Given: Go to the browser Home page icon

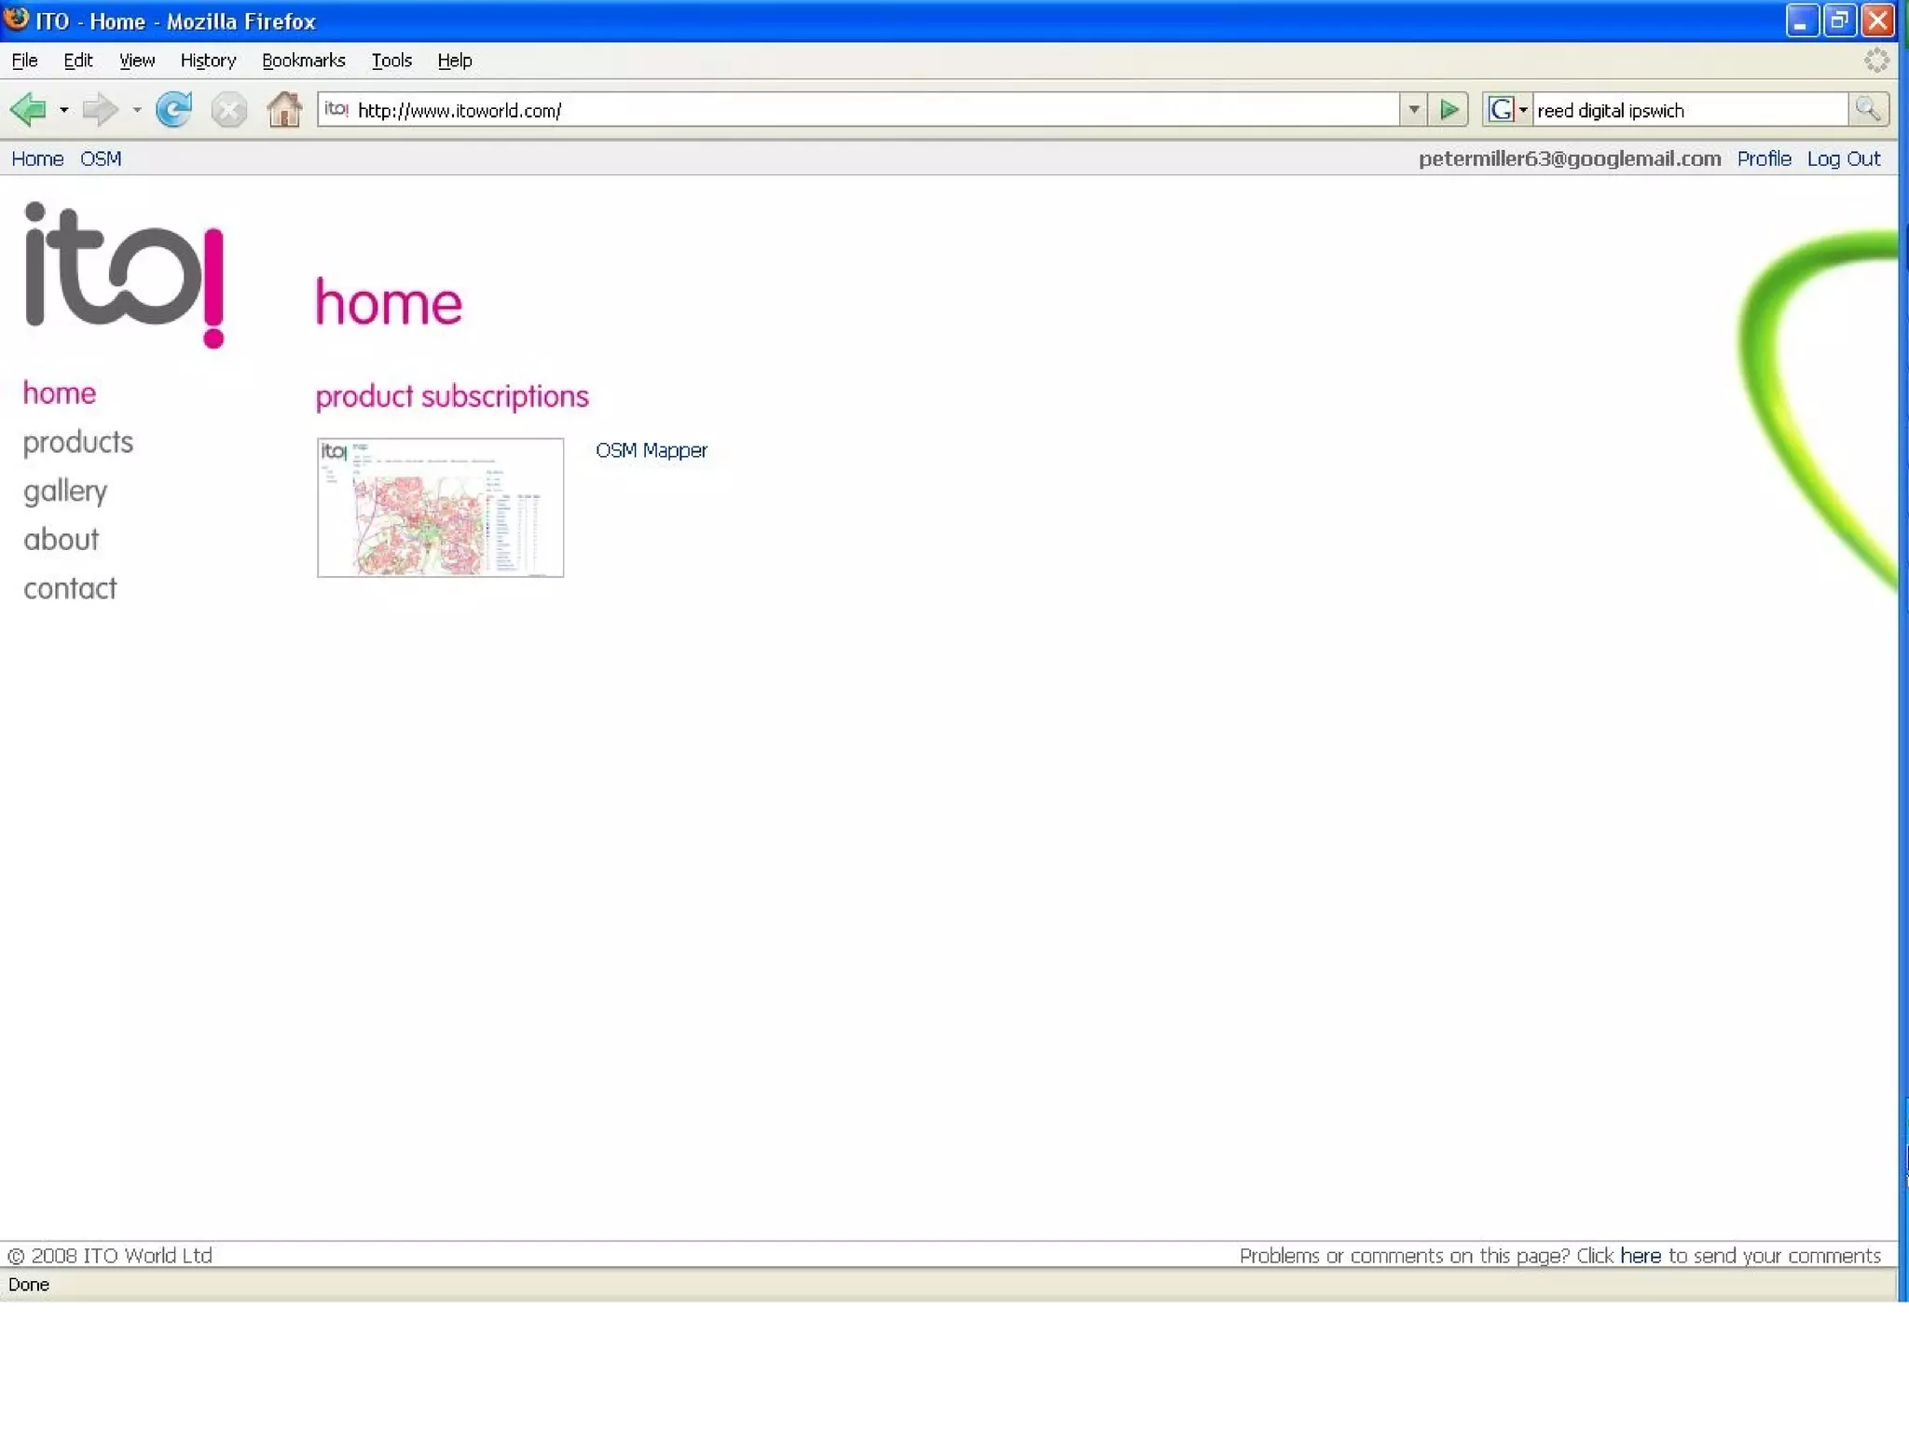Looking at the screenshot, I should point(284,110).
